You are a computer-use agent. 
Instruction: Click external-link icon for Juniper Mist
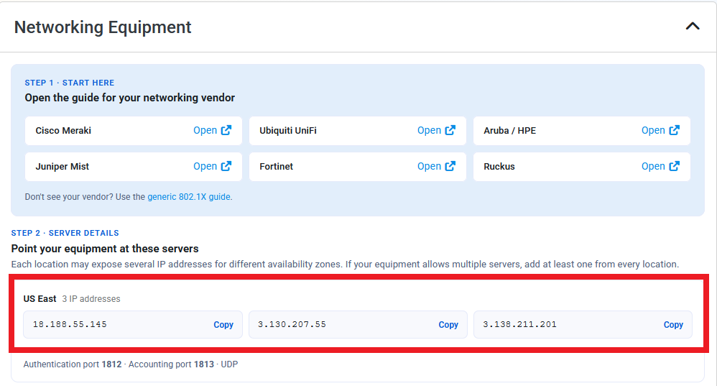(226, 166)
